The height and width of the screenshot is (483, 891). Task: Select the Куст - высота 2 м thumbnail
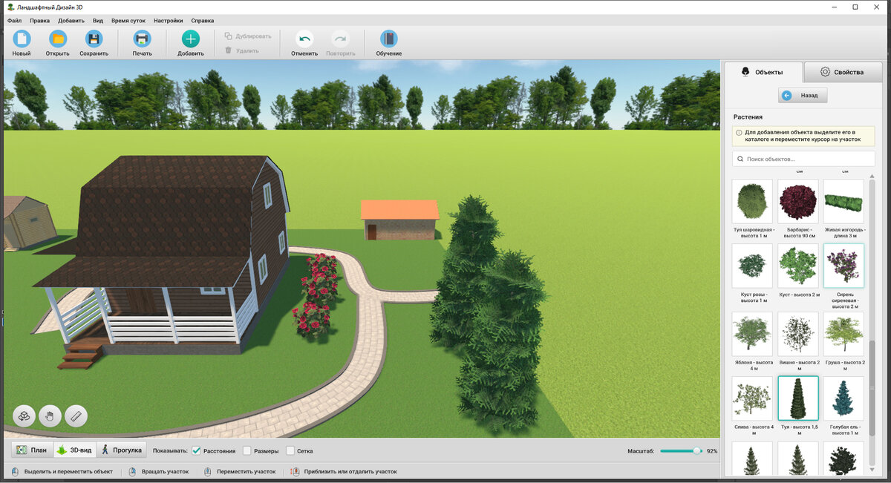click(798, 266)
